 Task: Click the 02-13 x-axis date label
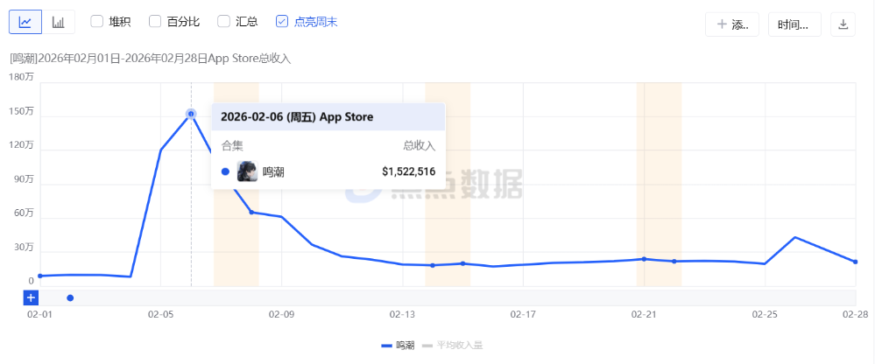[x=403, y=315]
